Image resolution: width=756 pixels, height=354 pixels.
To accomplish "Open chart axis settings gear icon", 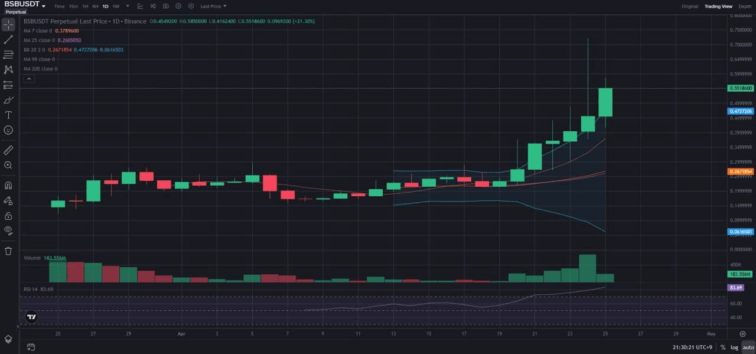I will (742, 334).
